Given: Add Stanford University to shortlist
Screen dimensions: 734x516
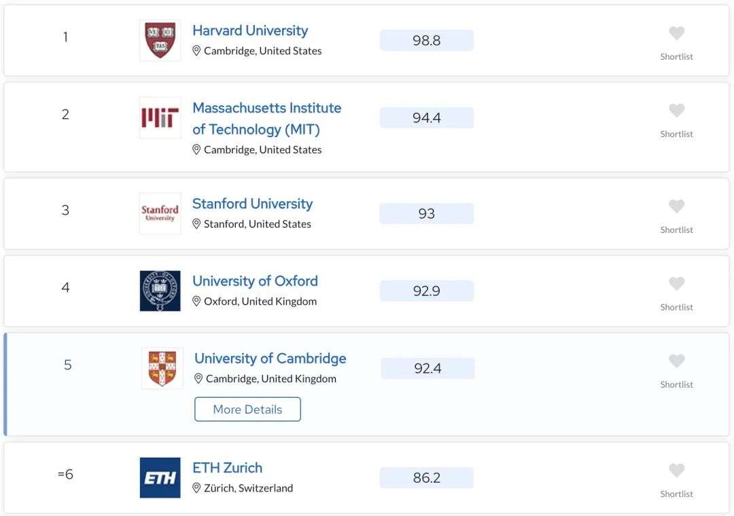Looking at the screenshot, I should (x=676, y=206).
